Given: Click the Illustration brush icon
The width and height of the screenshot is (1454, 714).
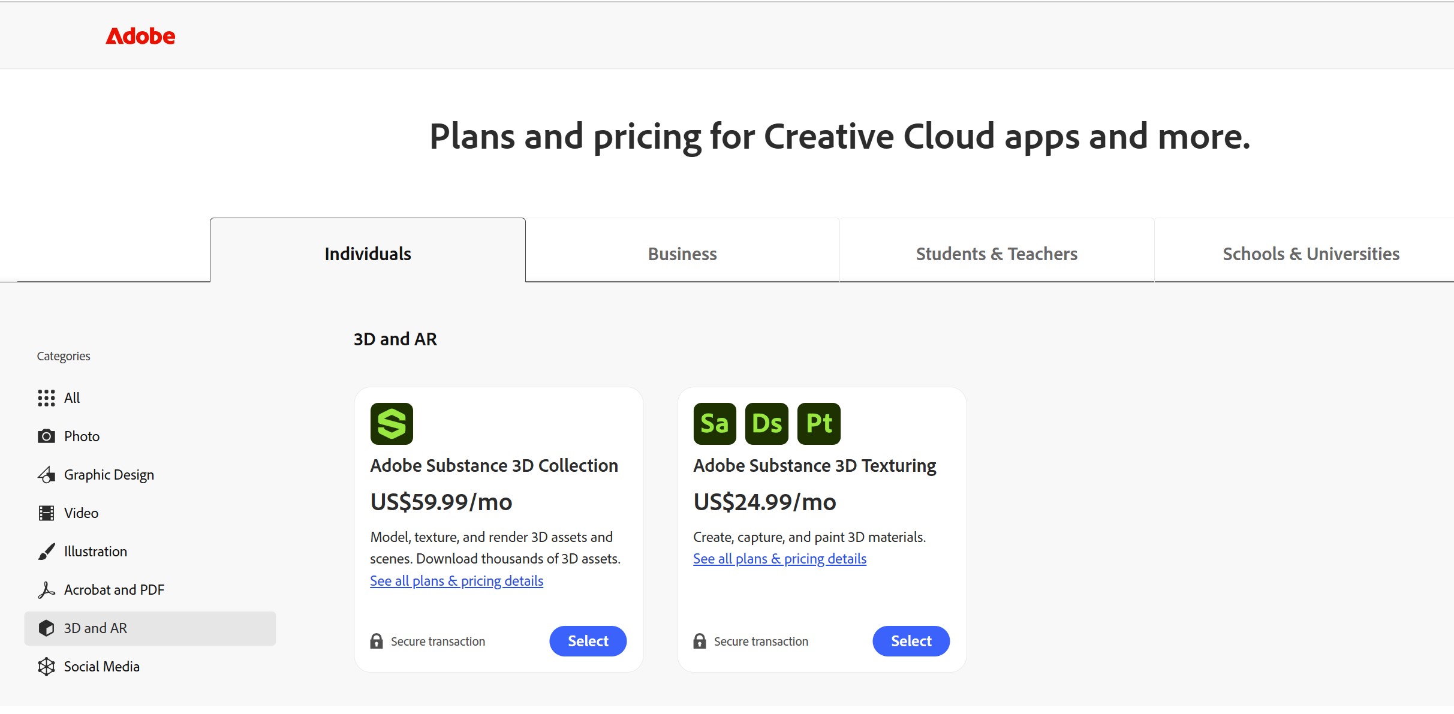Looking at the screenshot, I should pyautogui.click(x=46, y=552).
